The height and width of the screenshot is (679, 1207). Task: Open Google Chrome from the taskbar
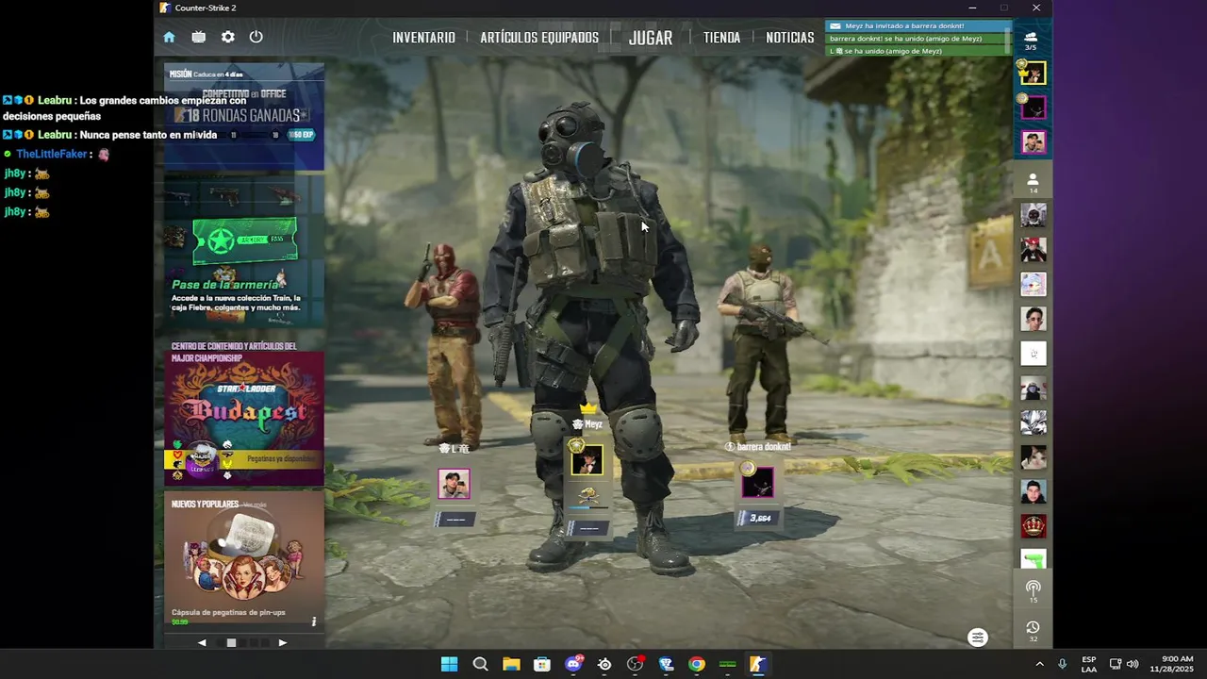696,664
